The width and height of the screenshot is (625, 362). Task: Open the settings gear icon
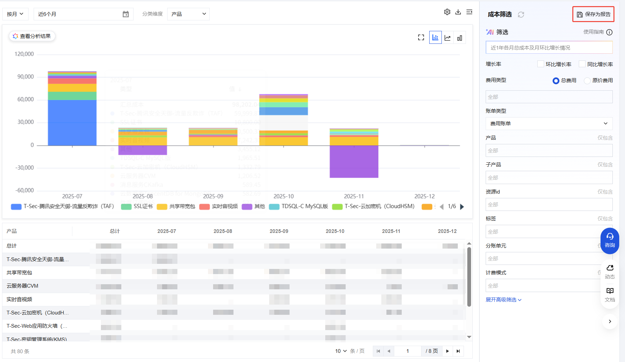447,12
